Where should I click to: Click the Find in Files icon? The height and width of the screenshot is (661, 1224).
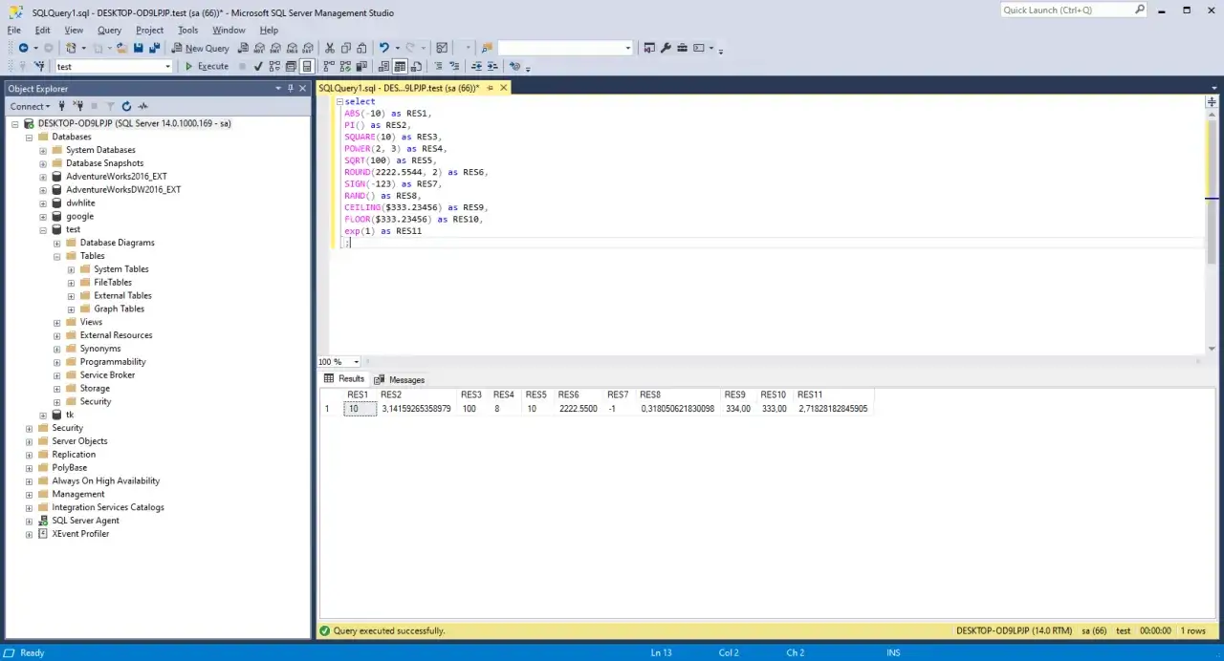point(487,48)
